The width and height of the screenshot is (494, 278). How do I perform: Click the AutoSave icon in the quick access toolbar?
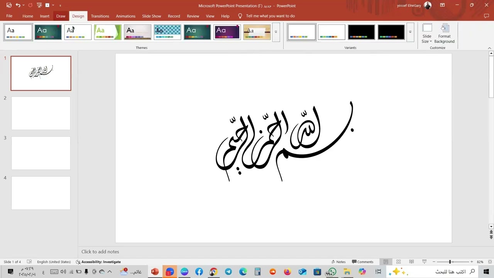pos(9,5)
